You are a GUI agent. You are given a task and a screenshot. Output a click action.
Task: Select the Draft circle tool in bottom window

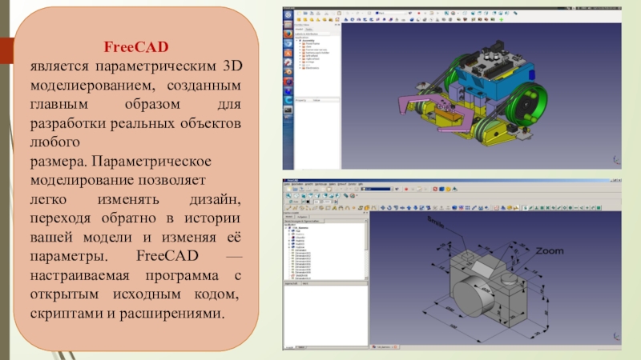point(302,208)
